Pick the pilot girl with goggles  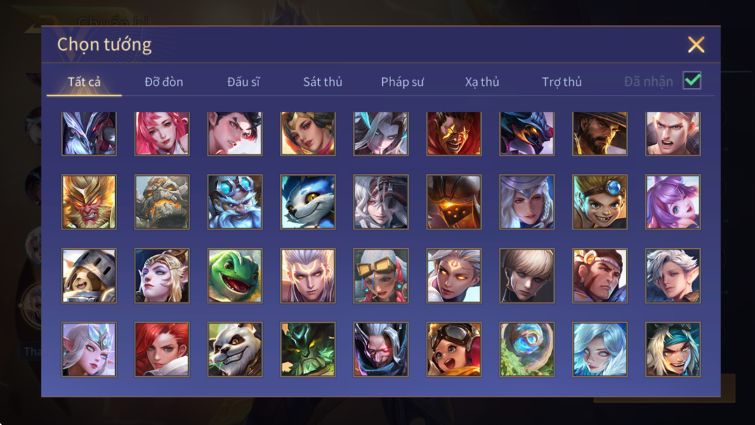454,349
